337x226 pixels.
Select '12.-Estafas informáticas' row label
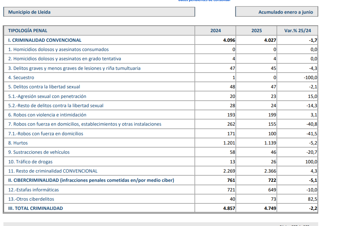(x=33, y=190)
